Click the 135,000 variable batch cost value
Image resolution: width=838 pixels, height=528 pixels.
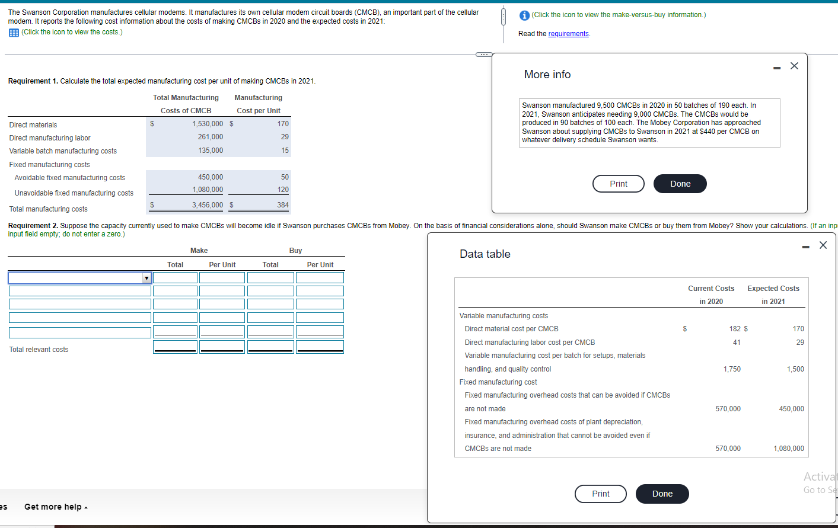[211, 151]
